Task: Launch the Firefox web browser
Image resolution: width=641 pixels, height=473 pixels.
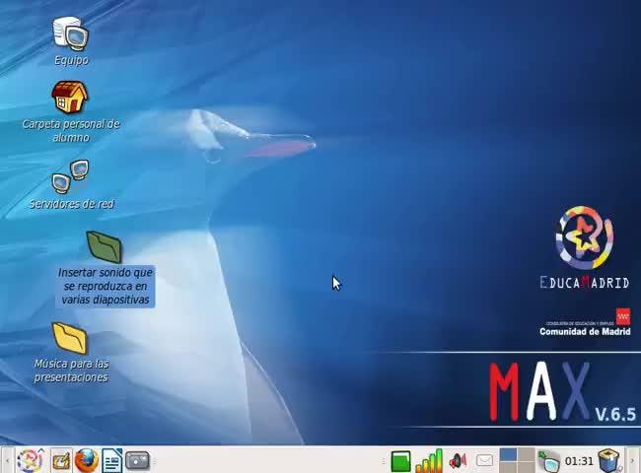Action: pos(86,460)
